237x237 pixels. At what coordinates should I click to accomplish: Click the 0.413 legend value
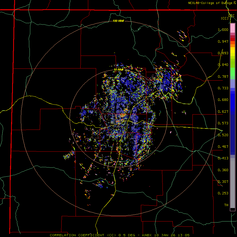(223, 158)
